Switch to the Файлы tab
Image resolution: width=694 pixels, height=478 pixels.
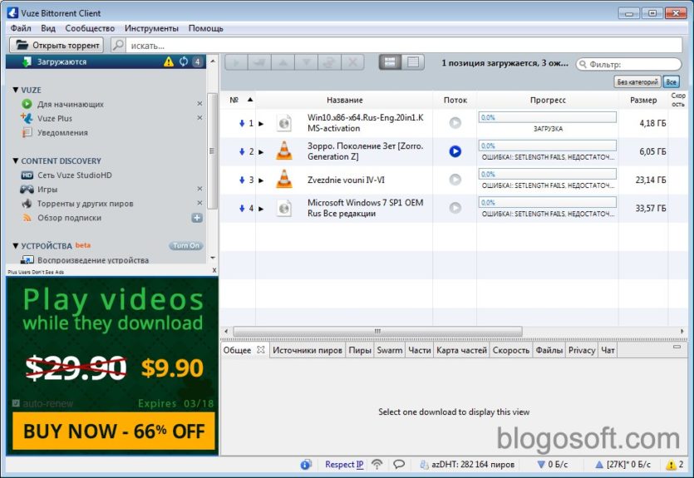click(549, 350)
